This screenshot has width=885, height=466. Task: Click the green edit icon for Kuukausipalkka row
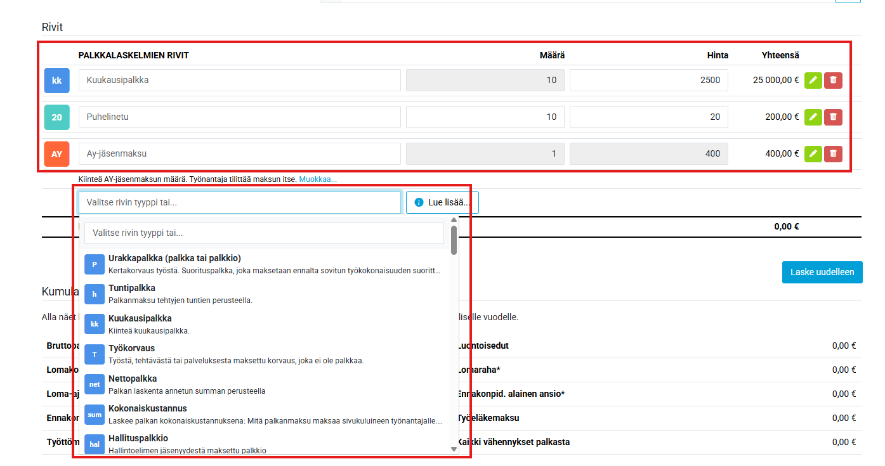point(813,81)
